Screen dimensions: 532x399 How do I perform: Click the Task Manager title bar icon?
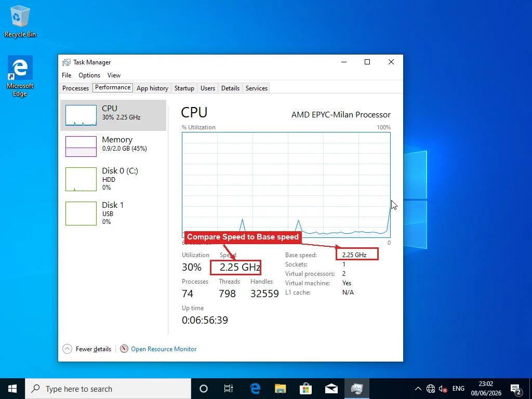66,62
